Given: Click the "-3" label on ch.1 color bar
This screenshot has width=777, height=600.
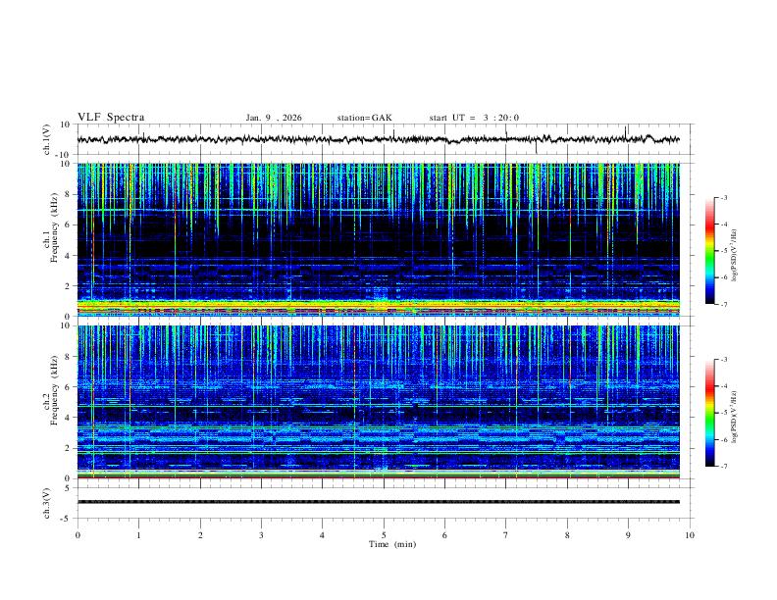Looking at the screenshot, I should tap(723, 197).
